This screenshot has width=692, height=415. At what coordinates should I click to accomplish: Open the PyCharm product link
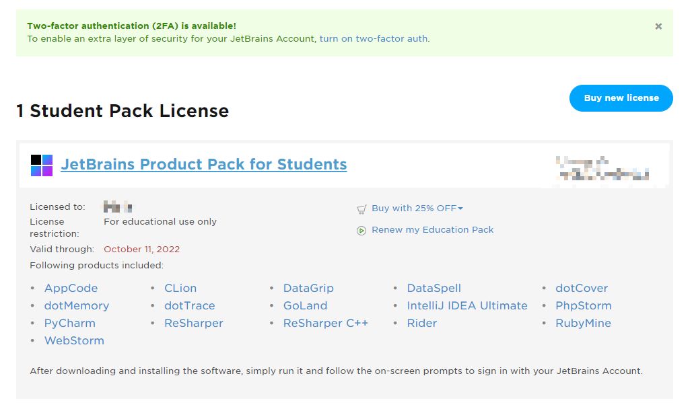70,324
